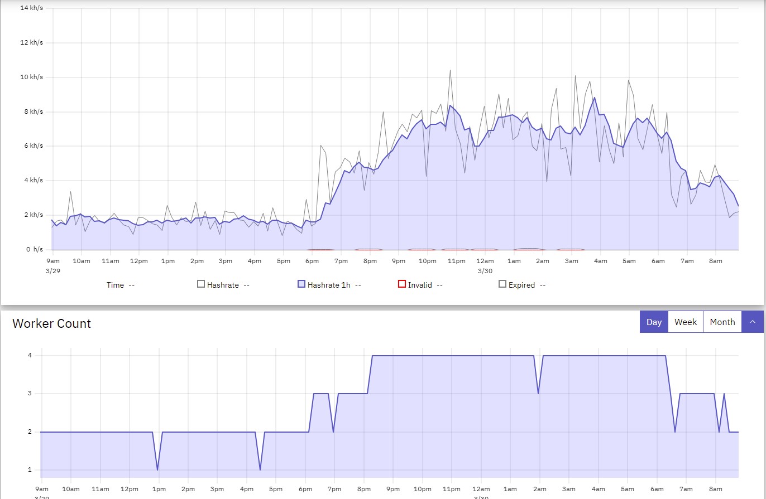Collapse the Worker Count panel with chevron
The height and width of the screenshot is (499, 766).
[752, 322]
